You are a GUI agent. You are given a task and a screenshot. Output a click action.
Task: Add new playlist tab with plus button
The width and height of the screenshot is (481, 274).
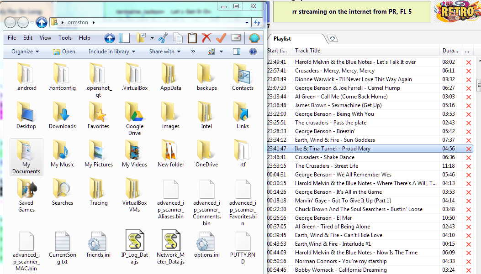(332, 39)
